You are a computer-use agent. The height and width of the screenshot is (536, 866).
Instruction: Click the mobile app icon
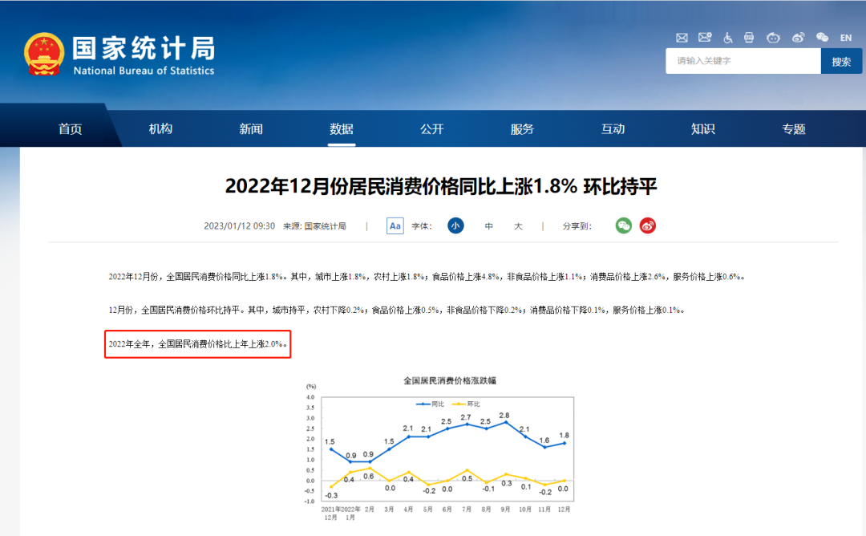pos(749,37)
